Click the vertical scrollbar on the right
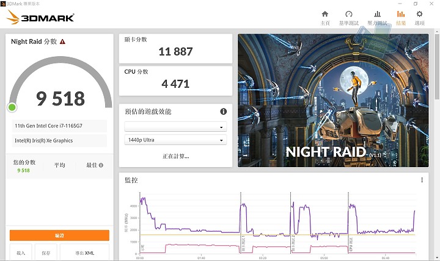The height and width of the screenshot is (261, 440). pos(437,66)
